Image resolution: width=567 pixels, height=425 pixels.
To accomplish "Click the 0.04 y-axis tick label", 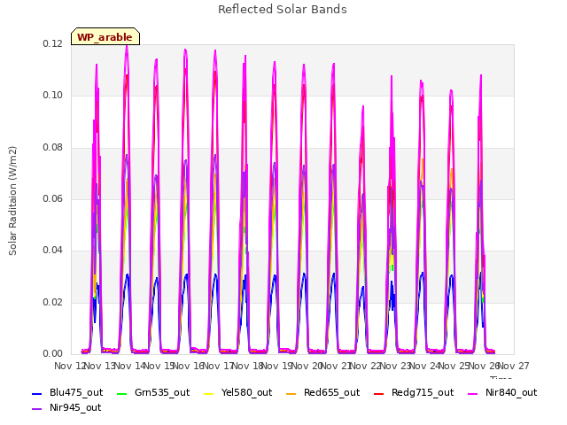I will click(x=53, y=250).
